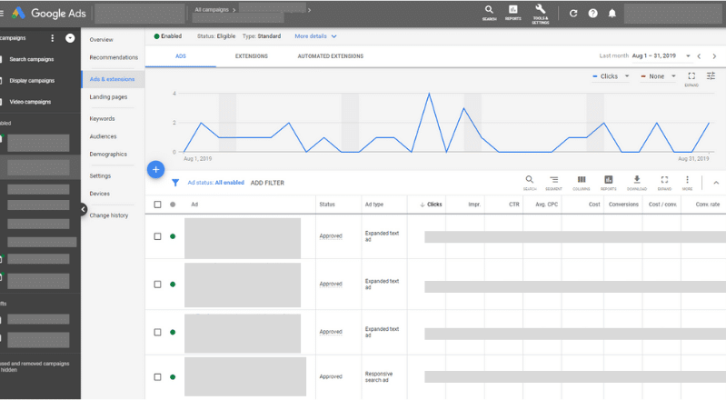
Task: Open Landing pages in side menu
Action: [x=108, y=96]
